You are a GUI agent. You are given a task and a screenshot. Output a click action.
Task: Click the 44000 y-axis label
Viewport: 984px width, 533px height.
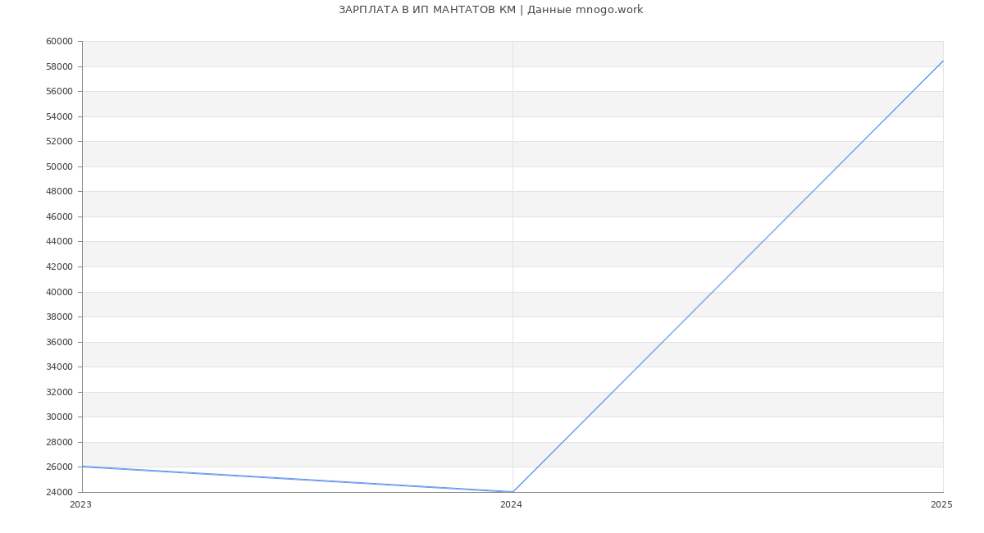(60, 241)
